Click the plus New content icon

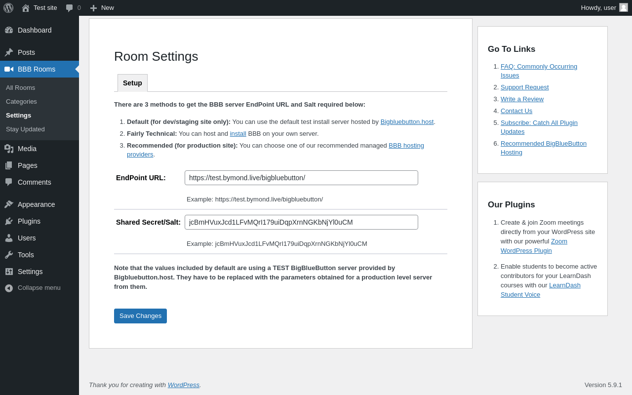pyautogui.click(x=93, y=8)
